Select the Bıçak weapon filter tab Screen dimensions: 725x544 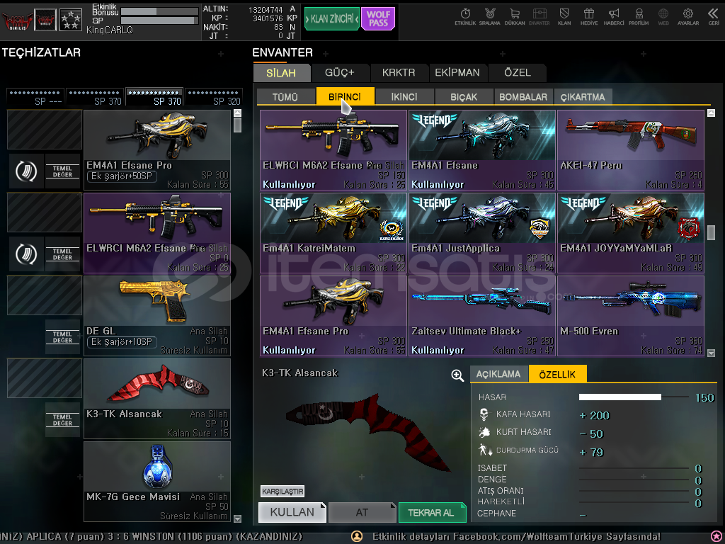(464, 96)
